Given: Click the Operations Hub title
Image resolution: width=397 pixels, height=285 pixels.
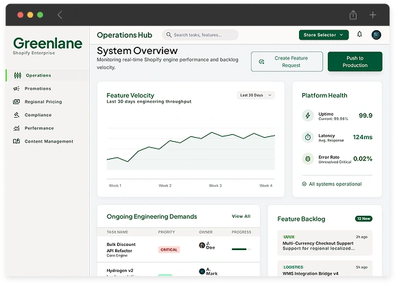Looking at the screenshot, I should (125, 35).
